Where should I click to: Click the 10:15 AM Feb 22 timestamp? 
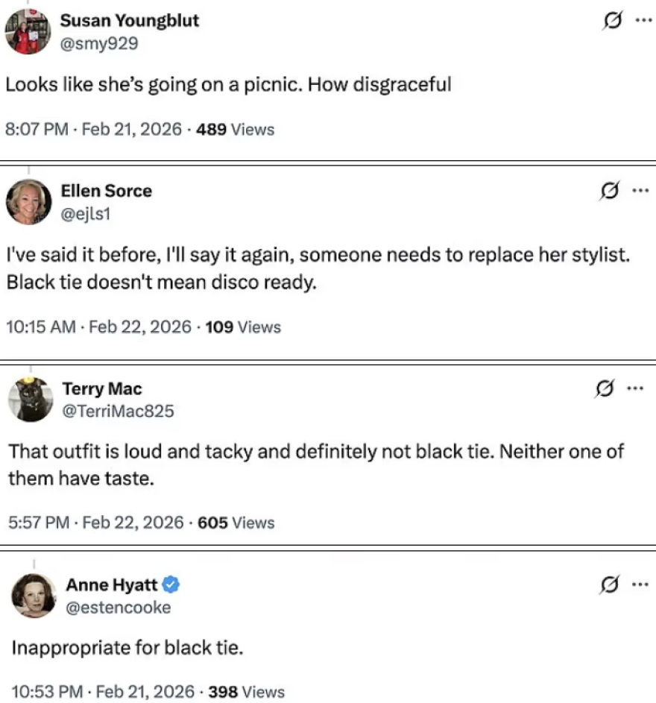(98, 327)
